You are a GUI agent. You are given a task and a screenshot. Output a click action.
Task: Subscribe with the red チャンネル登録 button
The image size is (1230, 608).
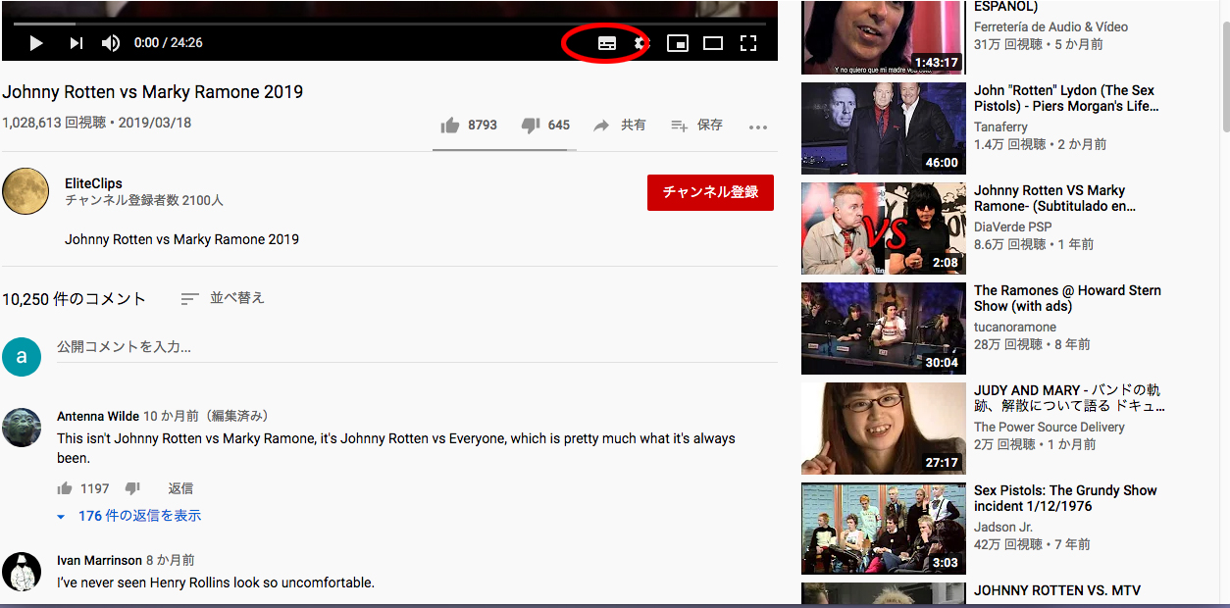[x=710, y=192]
